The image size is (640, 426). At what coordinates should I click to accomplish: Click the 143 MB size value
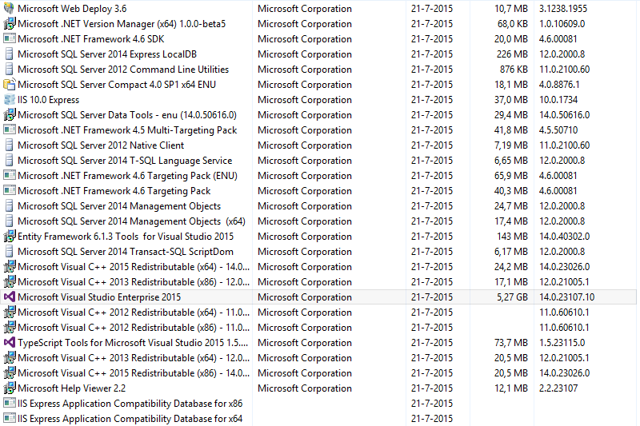pyautogui.click(x=512, y=237)
